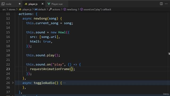Click song.url on line 16
Image resolution: width=170 pixels, height=96 pixels.
pos(49,37)
